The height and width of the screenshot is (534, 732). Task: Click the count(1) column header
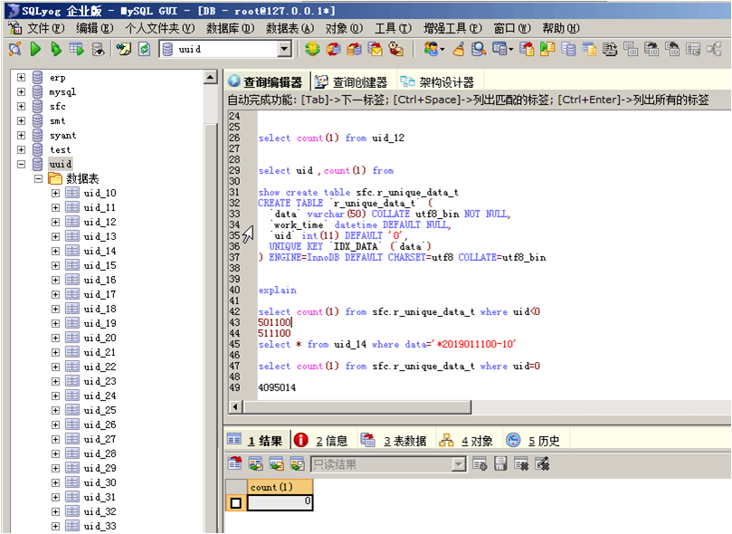271,487
